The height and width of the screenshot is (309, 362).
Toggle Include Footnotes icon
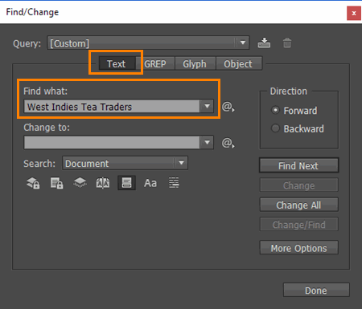(x=126, y=183)
